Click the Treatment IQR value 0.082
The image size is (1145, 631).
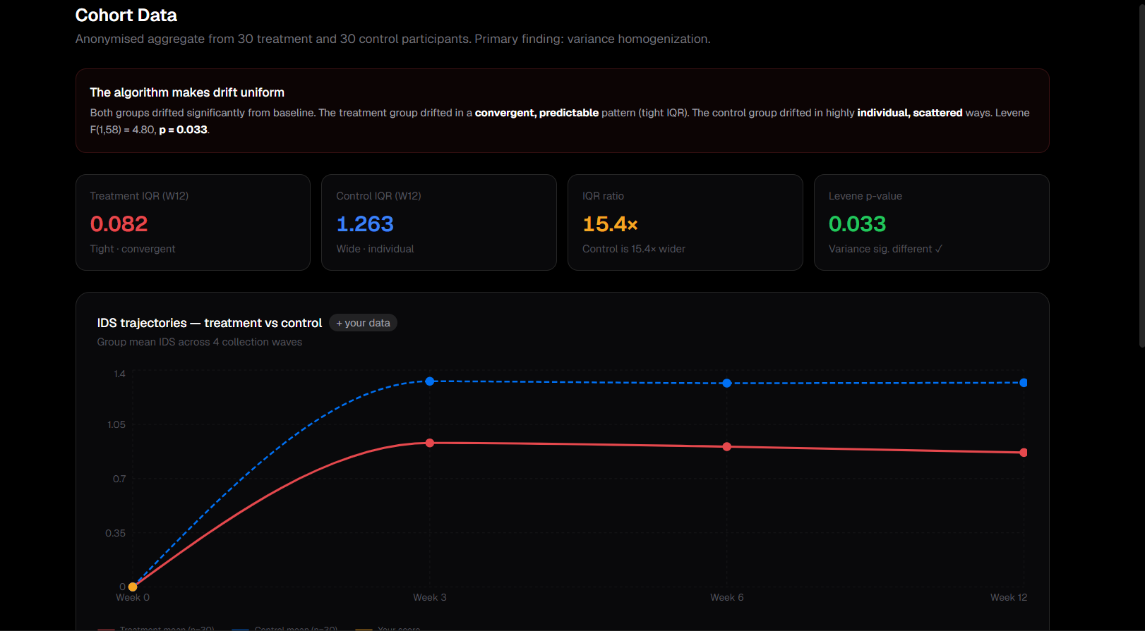click(x=119, y=224)
